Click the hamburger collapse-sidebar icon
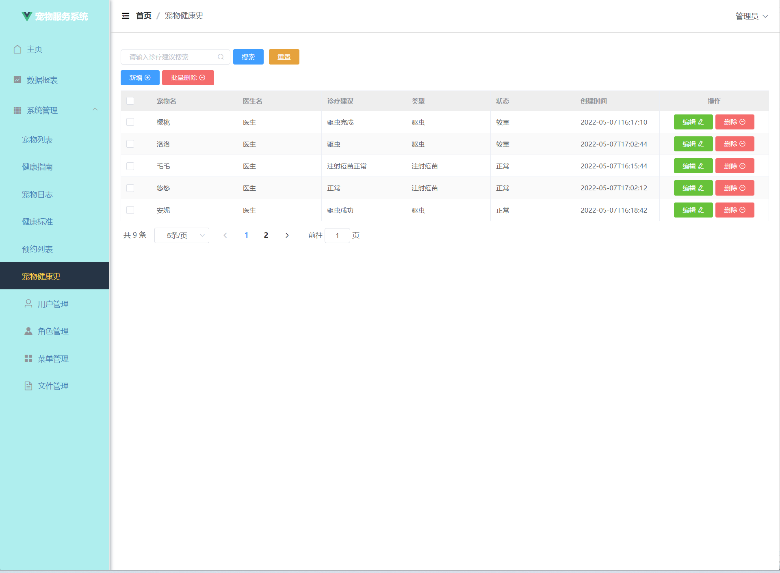Image resolution: width=780 pixels, height=573 pixels. pos(126,16)
